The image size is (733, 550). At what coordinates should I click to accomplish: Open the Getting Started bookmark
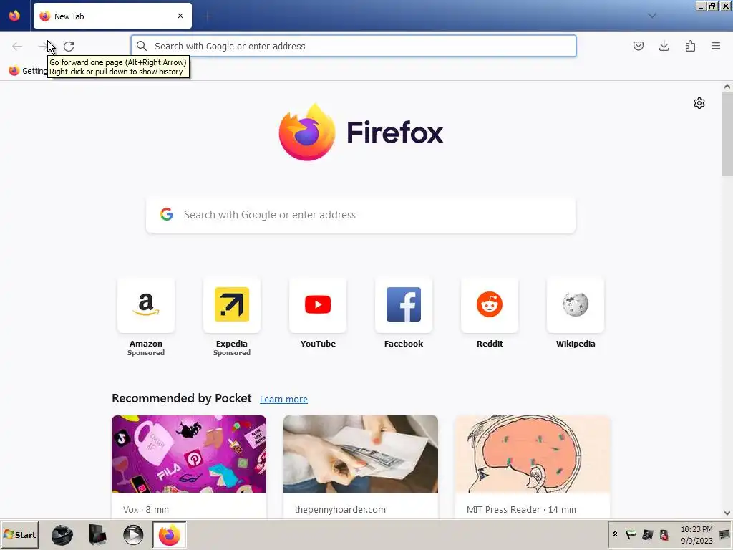[x=28, y=71]
